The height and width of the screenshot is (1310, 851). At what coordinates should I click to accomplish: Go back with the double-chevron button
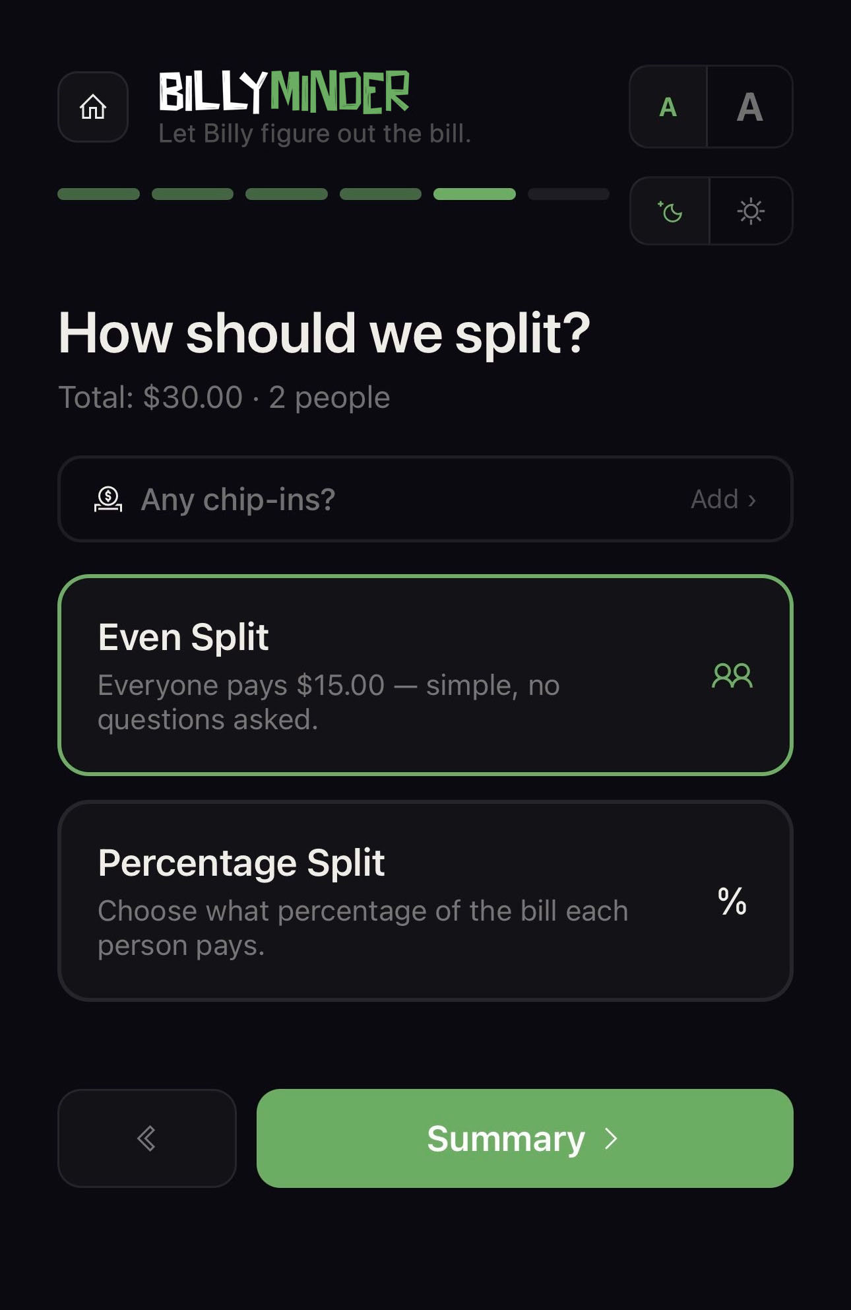click(x=147, y=1138)
